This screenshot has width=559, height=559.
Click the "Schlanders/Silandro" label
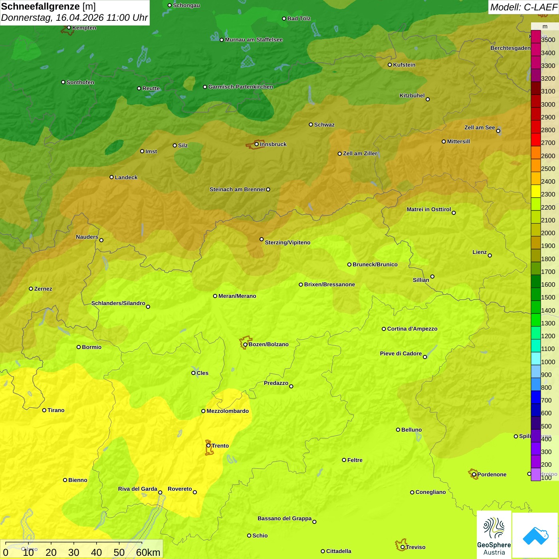pyautogui.click(x=118, y=303)
